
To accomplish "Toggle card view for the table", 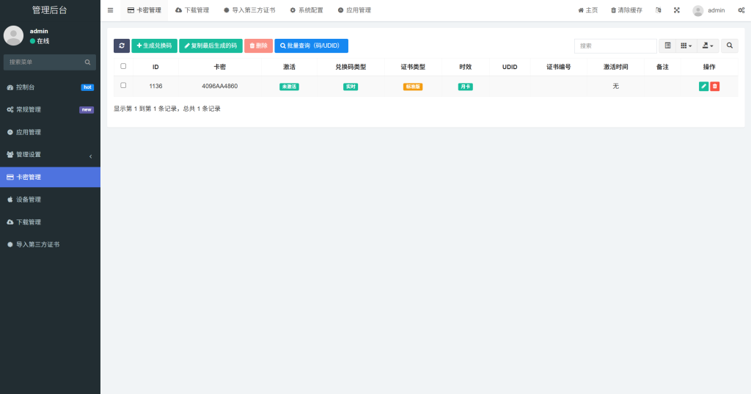I will coord(667,45).
